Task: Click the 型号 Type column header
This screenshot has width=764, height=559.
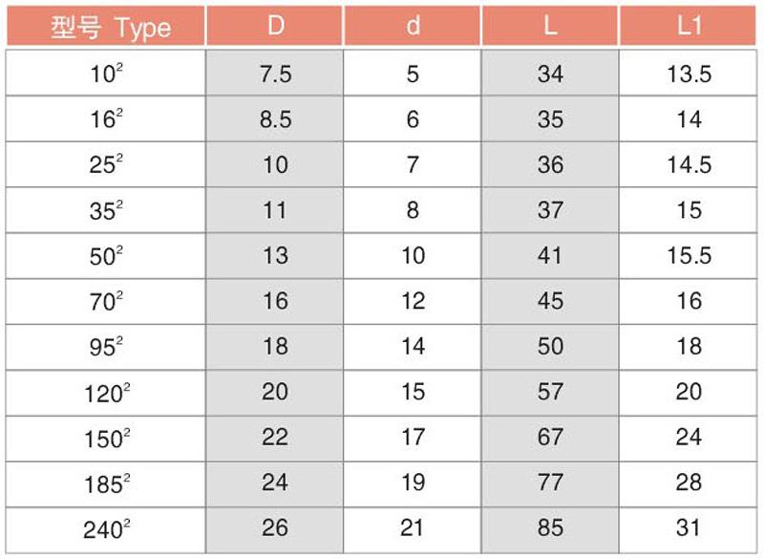Action: (106, 26)
